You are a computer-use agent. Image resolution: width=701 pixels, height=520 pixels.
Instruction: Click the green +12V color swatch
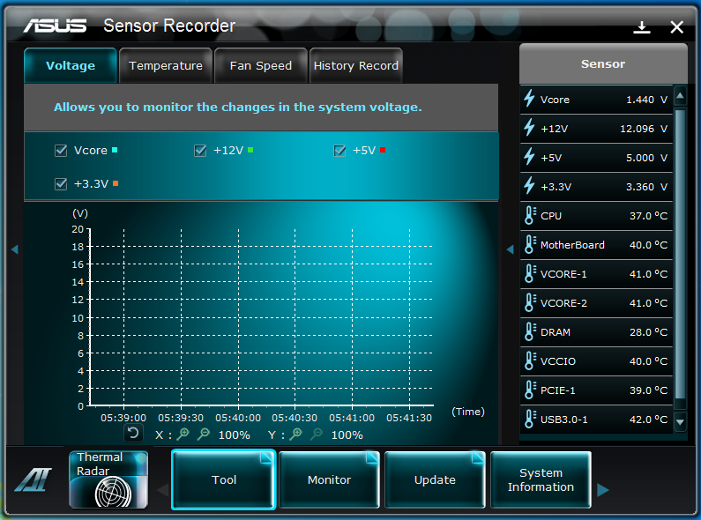click(x=250, y=150)
